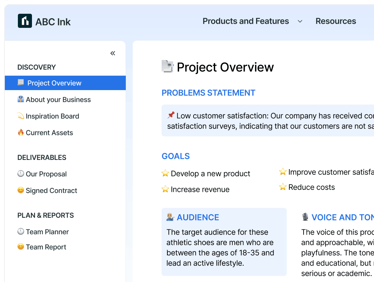Click the PROBLEMS STATEMENT heading
The width and height of the screenshot is (374, 282).
[208, 93]
